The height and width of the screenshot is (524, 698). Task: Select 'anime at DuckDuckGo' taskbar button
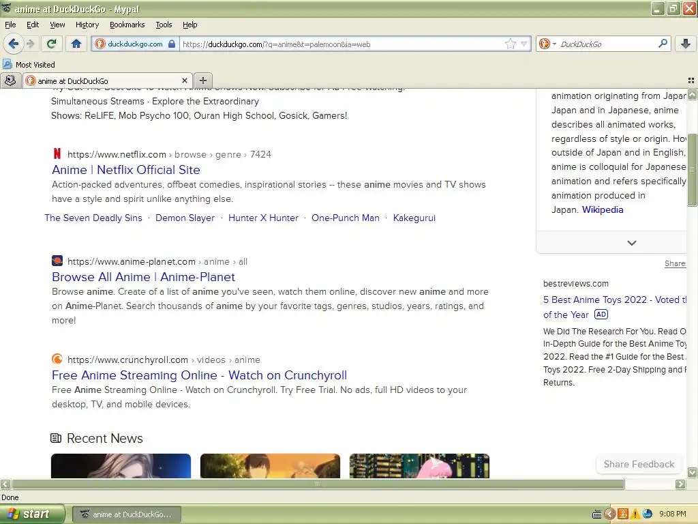pyautogui.click(x=127, y=514)
